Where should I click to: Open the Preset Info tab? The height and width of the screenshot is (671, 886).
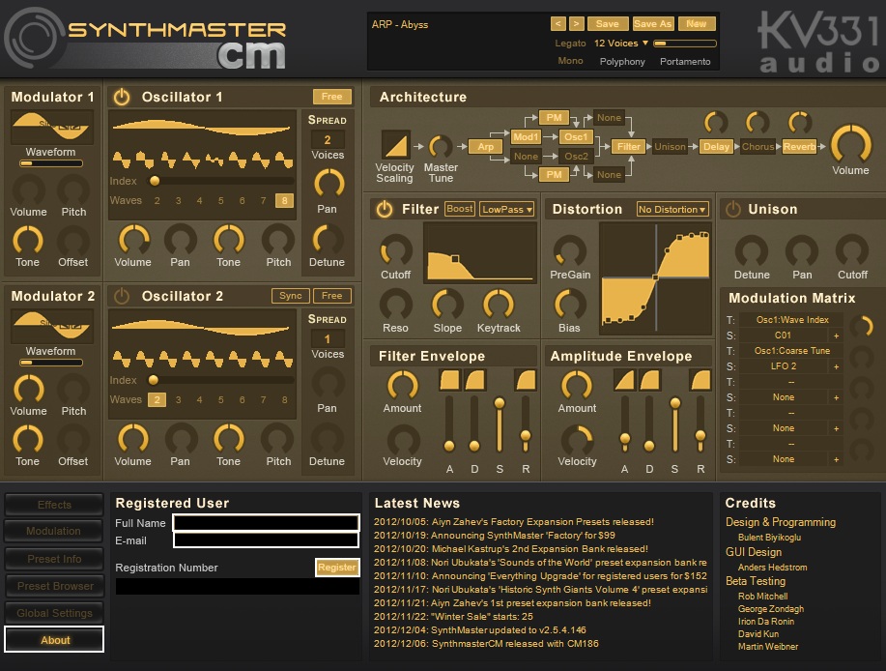(x=54, y=559)
